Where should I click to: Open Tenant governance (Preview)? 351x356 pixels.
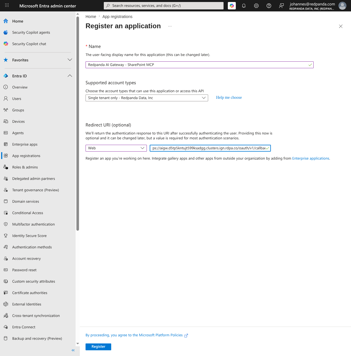pyautogui.click(x=36, y=190)
